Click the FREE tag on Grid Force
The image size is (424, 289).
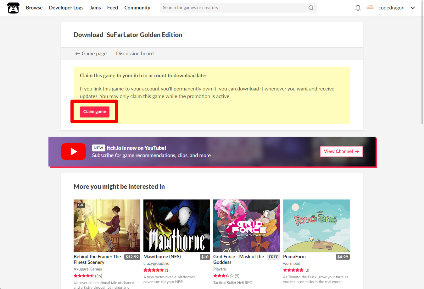[x=273, y=257]
